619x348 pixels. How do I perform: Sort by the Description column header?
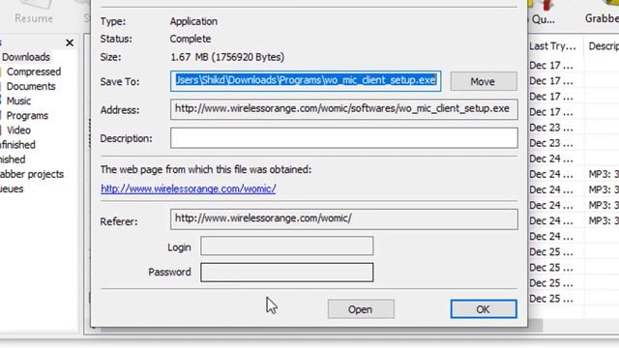click(604, 46)
